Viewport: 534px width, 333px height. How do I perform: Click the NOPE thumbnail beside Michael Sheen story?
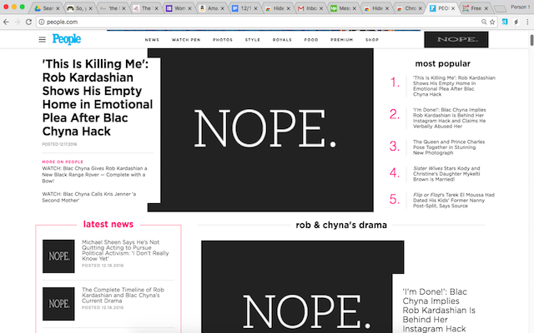tap(58, 256)
